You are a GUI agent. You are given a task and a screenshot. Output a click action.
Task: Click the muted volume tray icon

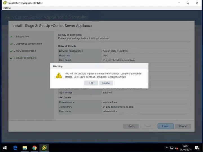tap(176, 148)
